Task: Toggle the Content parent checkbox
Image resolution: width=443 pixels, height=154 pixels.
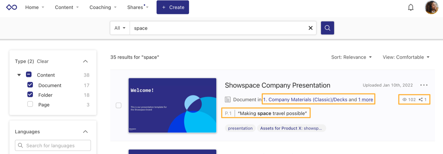Action: coord(29,75)
